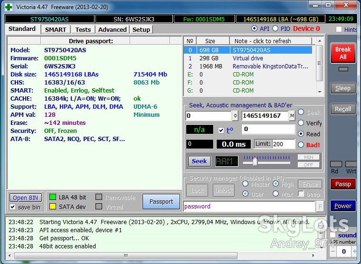Click the 0 reset button beside start LBA

[235, 115]
